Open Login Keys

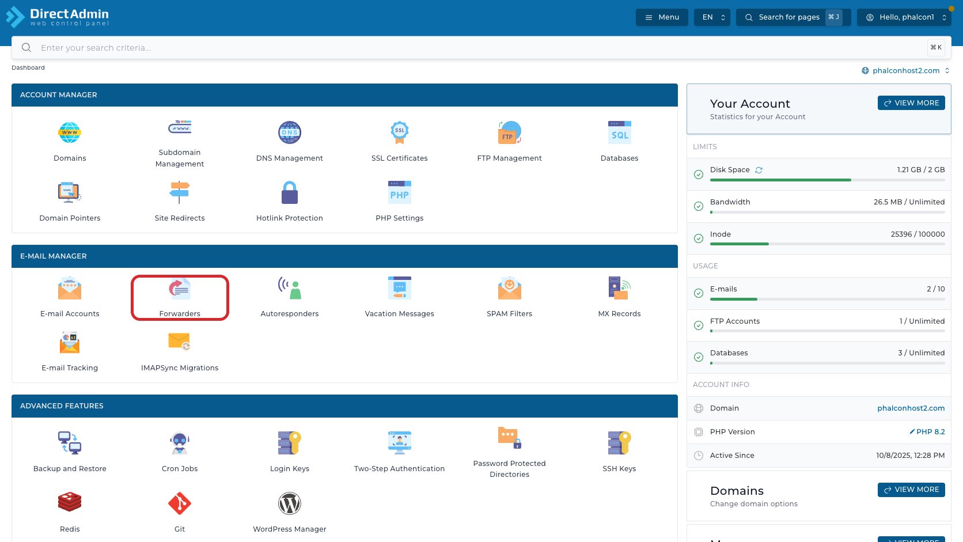point(290,453)
